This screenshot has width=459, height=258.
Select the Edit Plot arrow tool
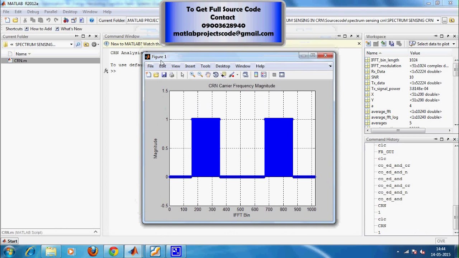coord(183,75)
